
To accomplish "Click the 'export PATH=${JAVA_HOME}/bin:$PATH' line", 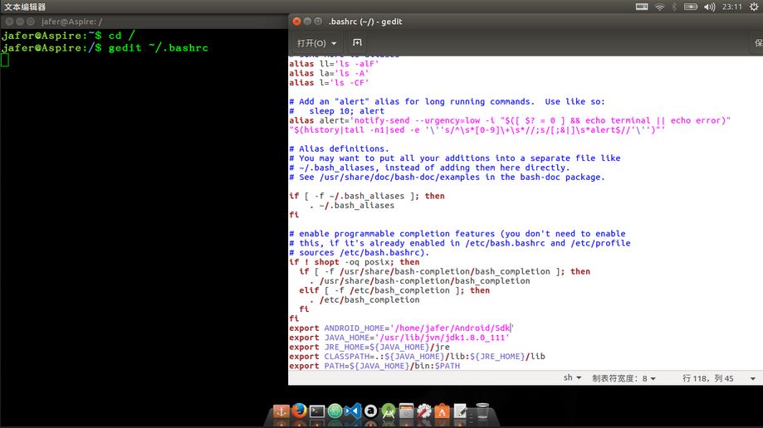I will [x=374, y=366].
